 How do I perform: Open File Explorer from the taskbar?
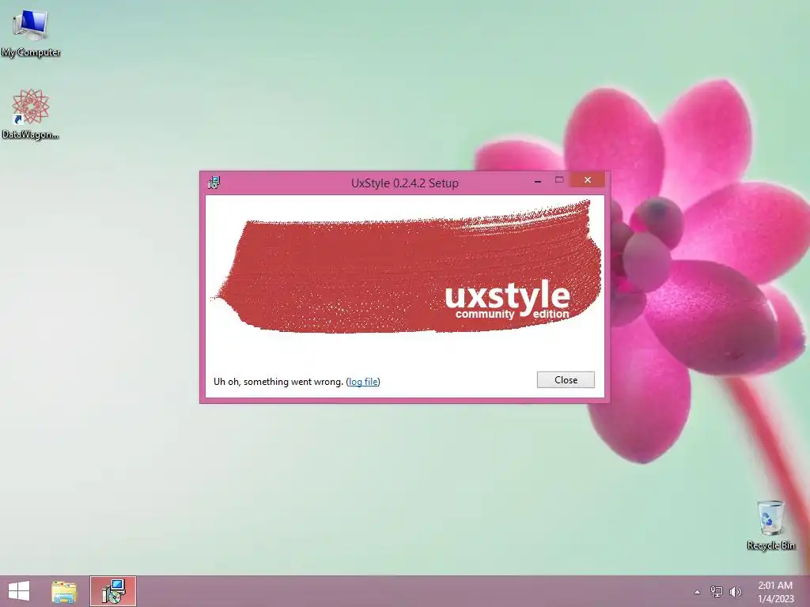pos(64,591)
